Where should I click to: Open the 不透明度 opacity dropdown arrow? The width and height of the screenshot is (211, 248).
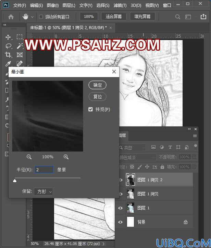coord(194,157)
